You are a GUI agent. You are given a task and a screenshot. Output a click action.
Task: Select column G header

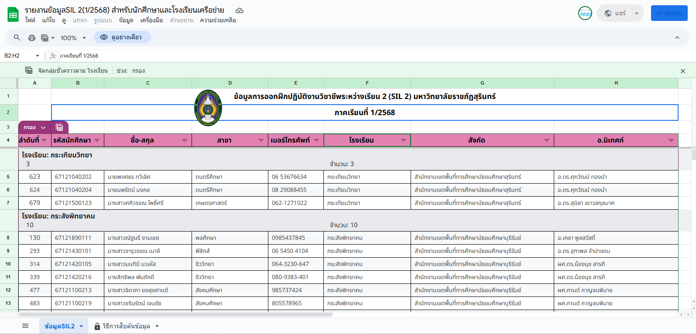pyautogui.click(x=482, y=83)
